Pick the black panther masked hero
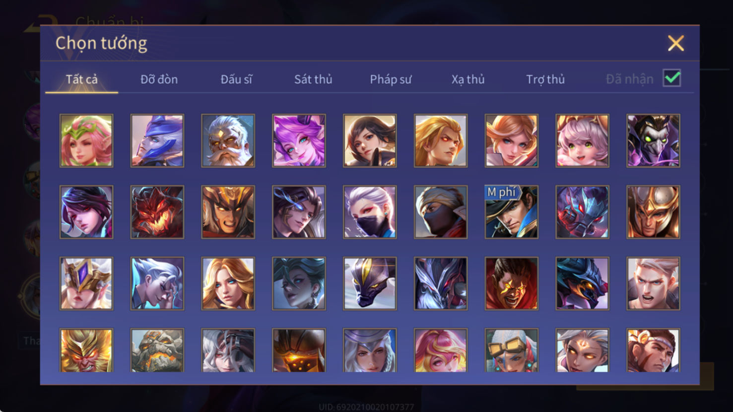The height and width of the screenshot is (412, 733). coord(370,283)
